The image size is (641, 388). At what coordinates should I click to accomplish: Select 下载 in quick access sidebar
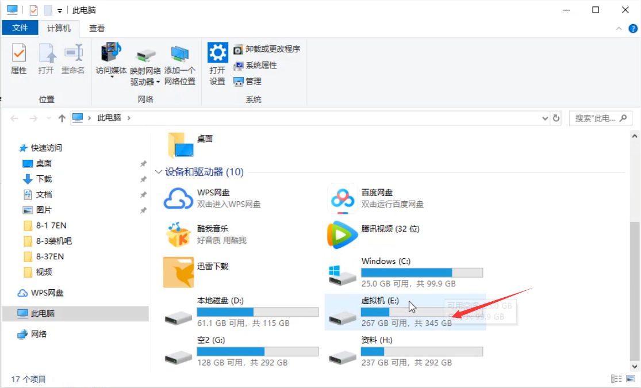coord(44,179)
